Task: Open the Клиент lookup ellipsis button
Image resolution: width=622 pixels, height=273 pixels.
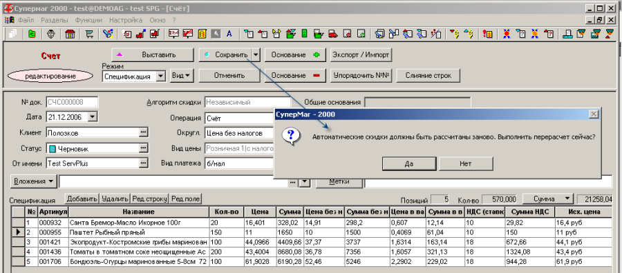Action: [x=143, y=132]
